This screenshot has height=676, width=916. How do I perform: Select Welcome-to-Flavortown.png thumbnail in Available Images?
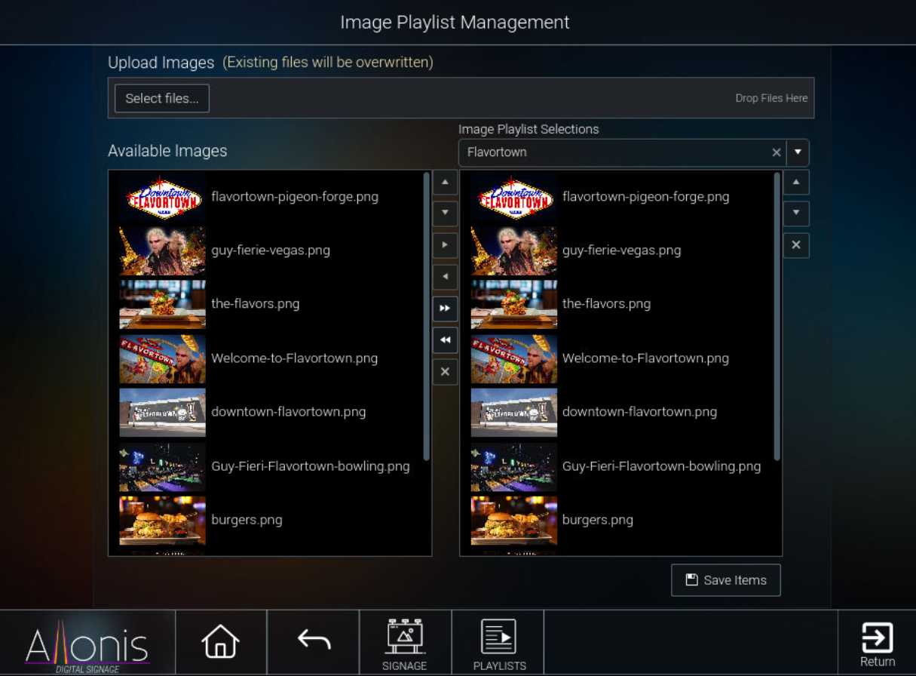coord(162,358)
